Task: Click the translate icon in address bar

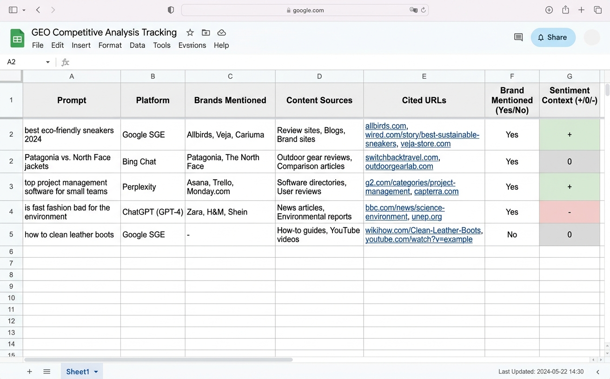Action: [x=413, y=10]
